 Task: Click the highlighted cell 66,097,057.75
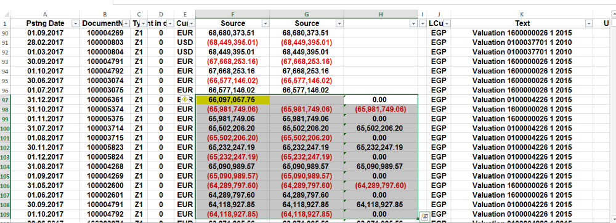pyautogui.click(x=233, y=99)
